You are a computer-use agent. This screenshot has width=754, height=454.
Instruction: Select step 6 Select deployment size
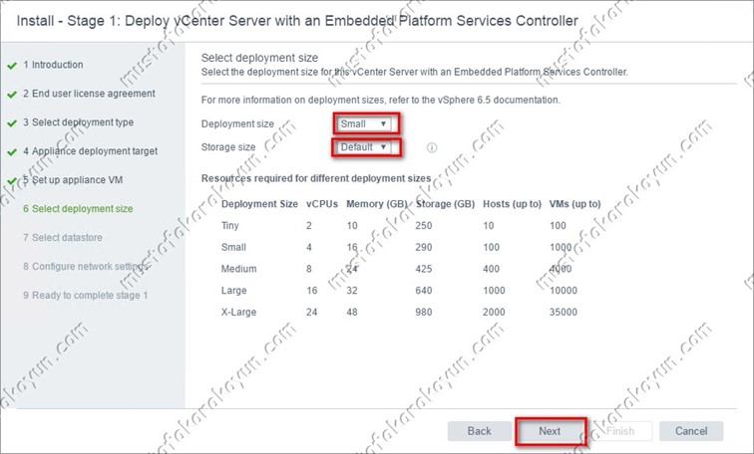(78, 209)
